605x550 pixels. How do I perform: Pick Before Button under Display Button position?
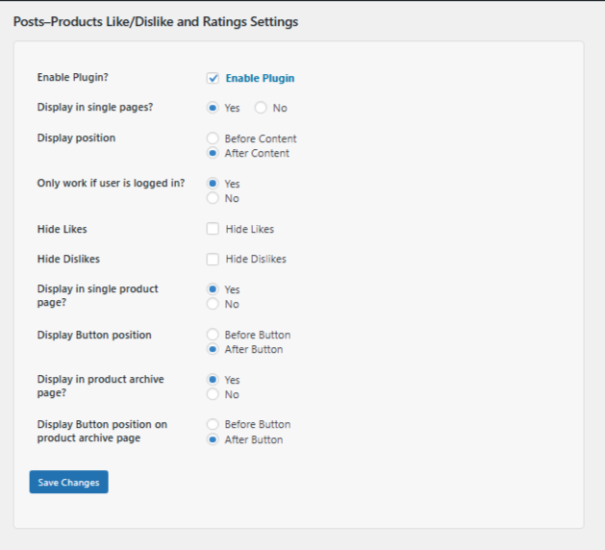213,334
